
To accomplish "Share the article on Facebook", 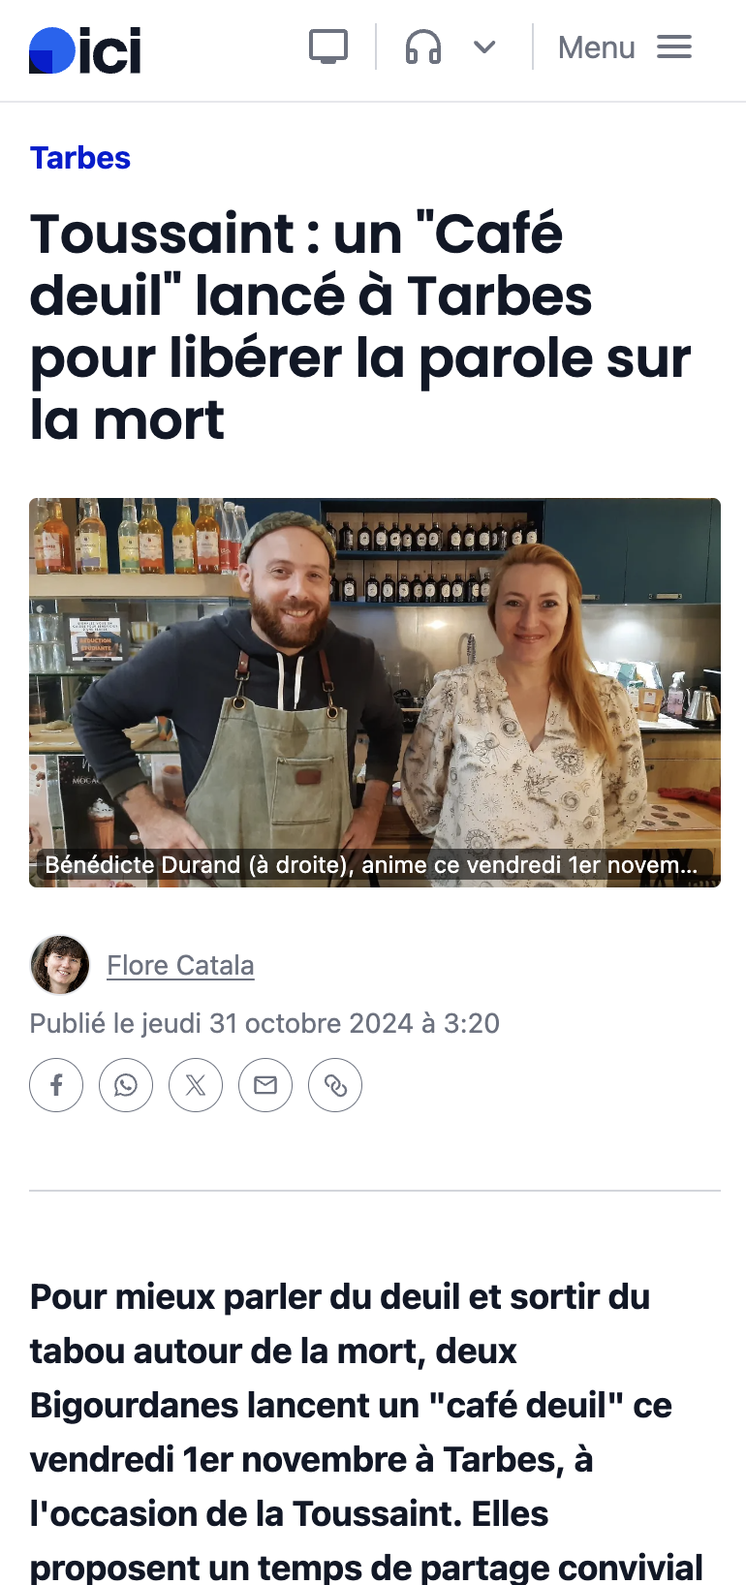I will tap(56, 1085).
